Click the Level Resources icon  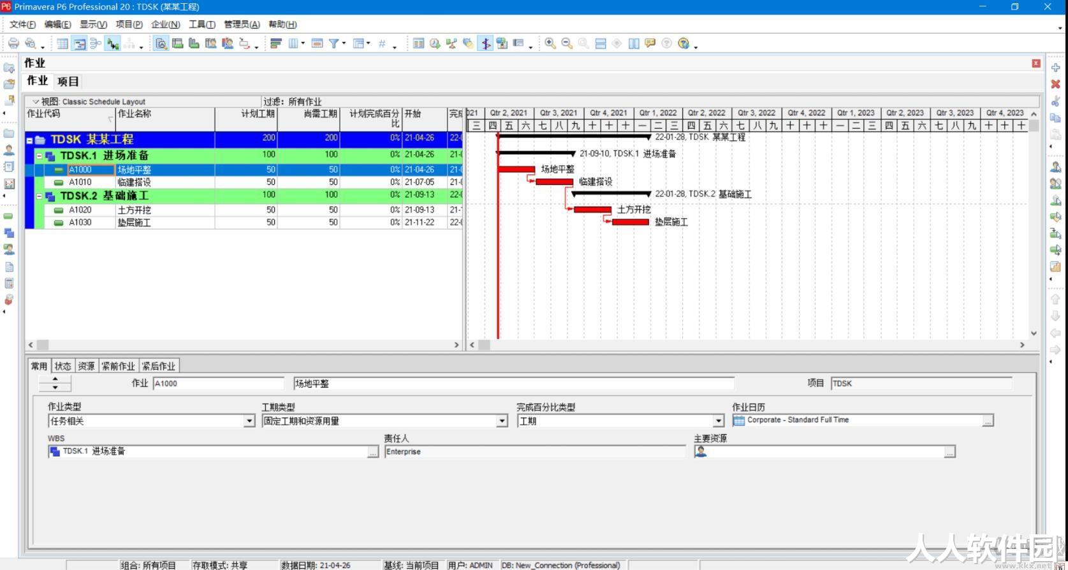[x=451, y=43]
